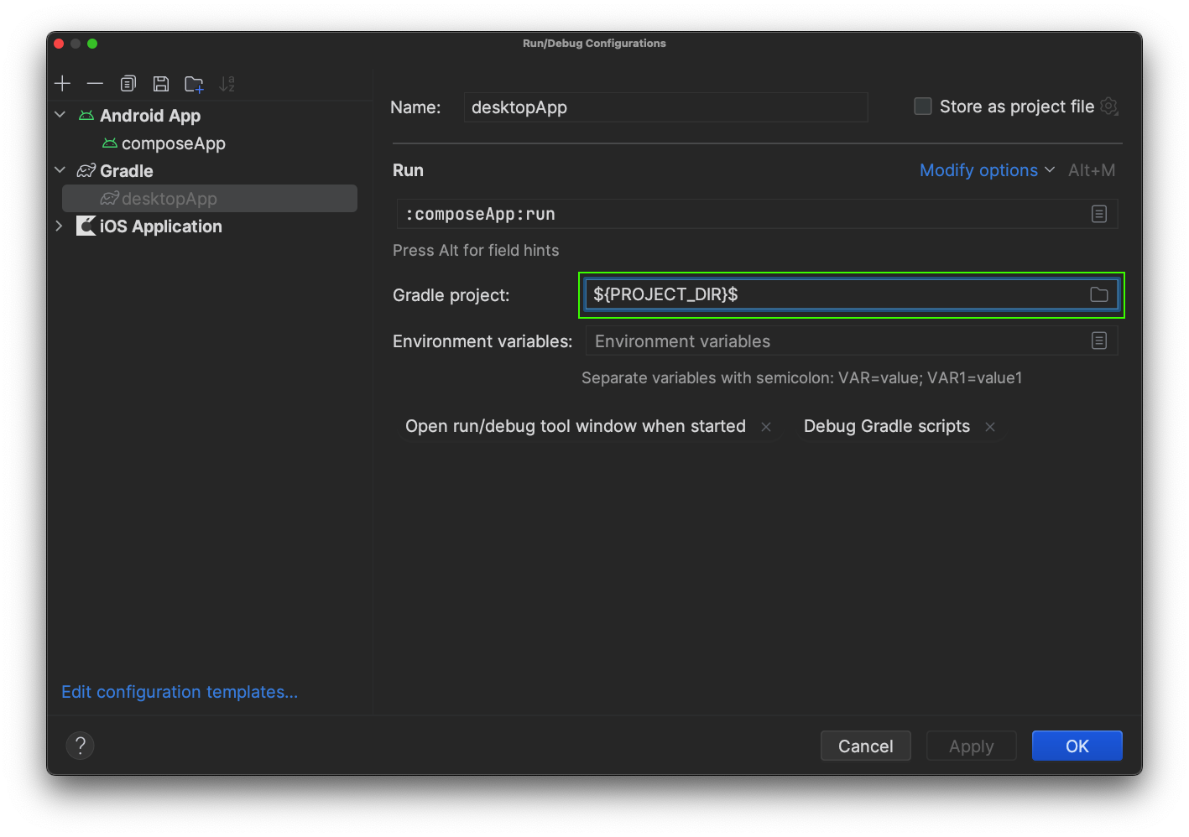Browse for Gradle project folder icon
The width and height of the screenshot is (1189, 837).
tap(1099, 294)
